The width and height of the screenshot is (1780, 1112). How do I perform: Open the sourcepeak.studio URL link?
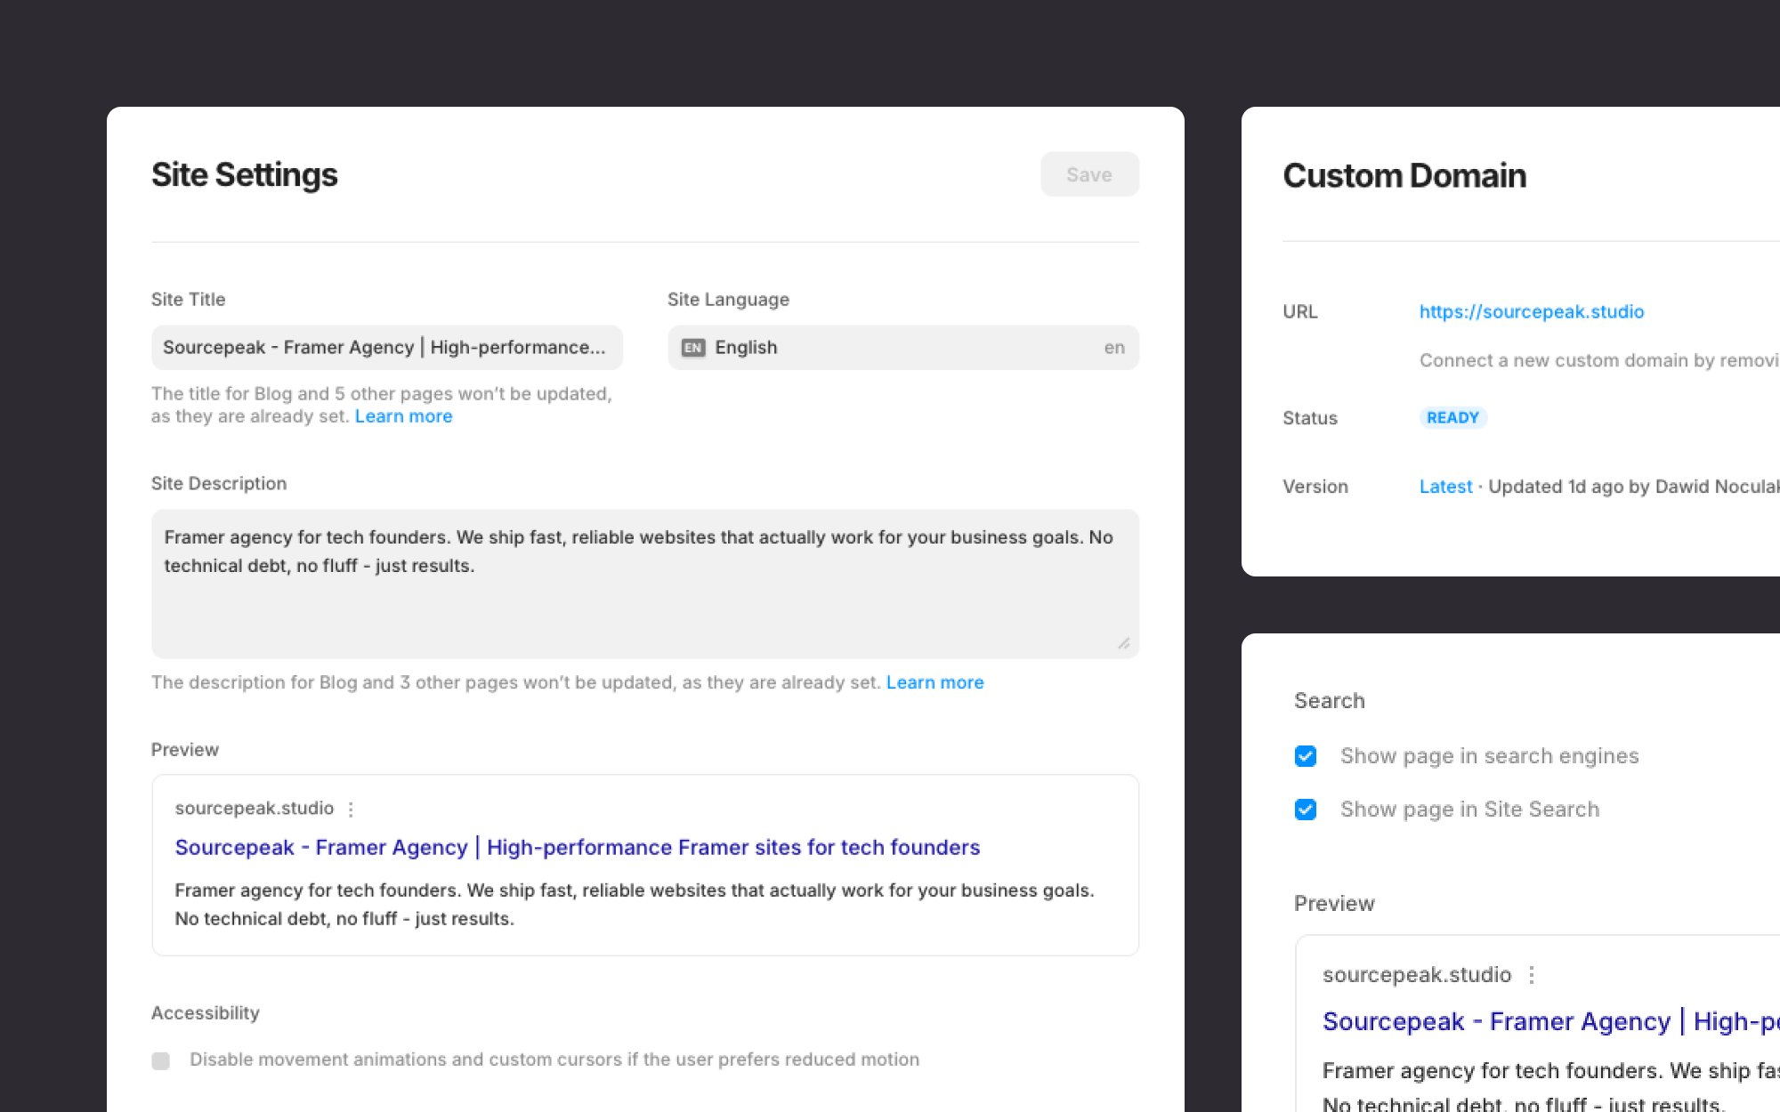[x=1531, y=312]
